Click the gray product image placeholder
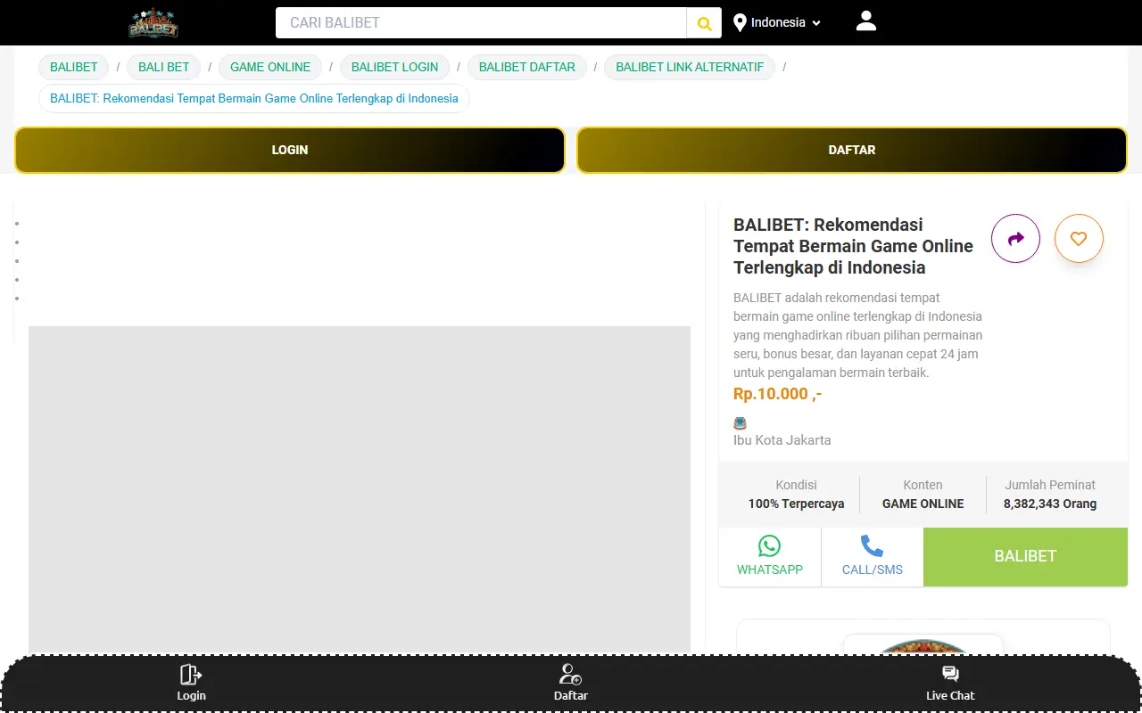 (360, 488)
